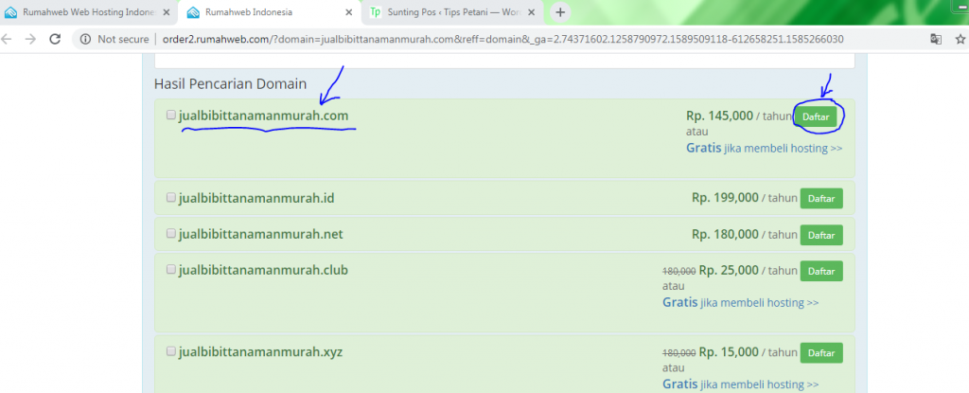Bookmark page with star icon
The height and width of the screenshot is (393, 969).
tap(960, 39)
